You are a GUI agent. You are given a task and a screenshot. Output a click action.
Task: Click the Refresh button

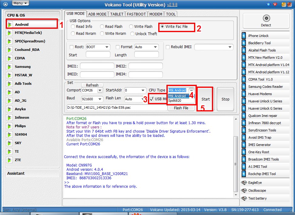click(92, 85)
